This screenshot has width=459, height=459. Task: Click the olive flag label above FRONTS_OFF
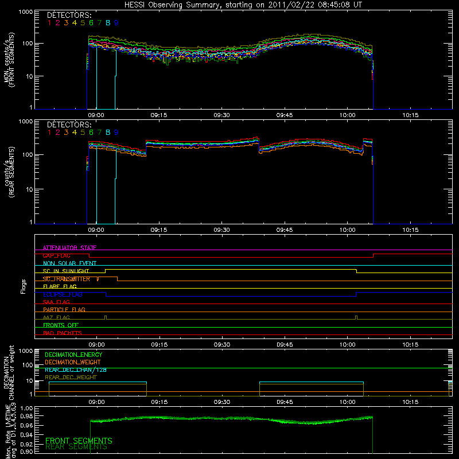[56, 317]
